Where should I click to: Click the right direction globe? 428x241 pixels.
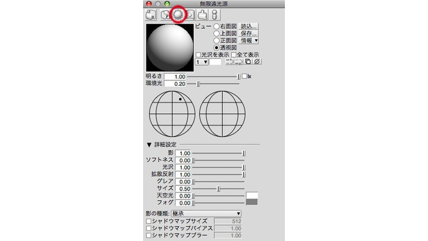(x=222, y=114)
